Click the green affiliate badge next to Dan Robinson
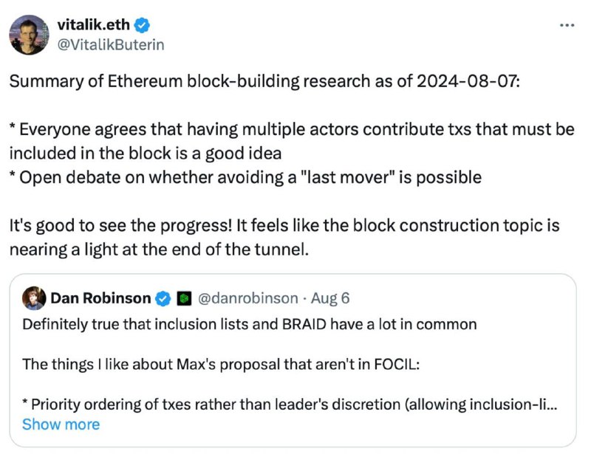 tap(184, 298)
